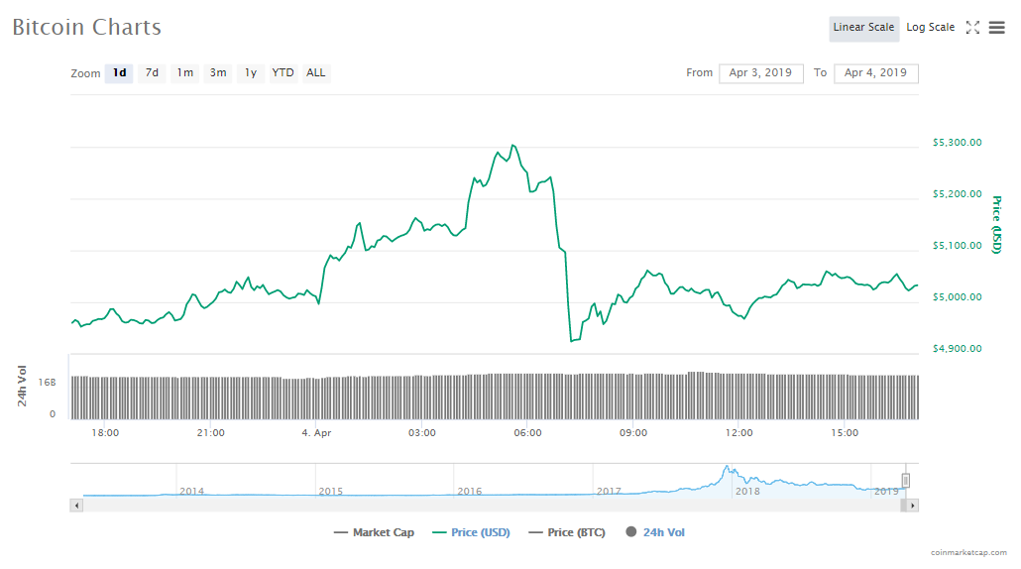Select the 7d zoom range

(x=152, y=73)
